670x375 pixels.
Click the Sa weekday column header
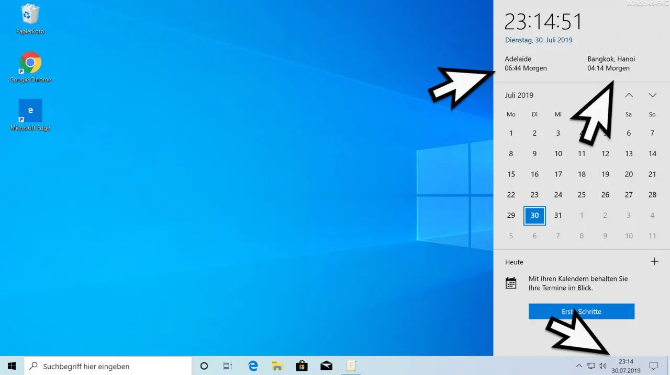629,114
